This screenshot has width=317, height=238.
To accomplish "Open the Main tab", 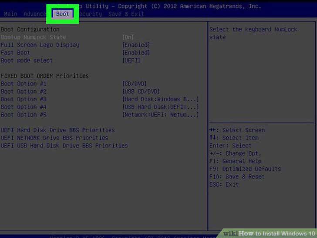I will [x=10, y=14].
